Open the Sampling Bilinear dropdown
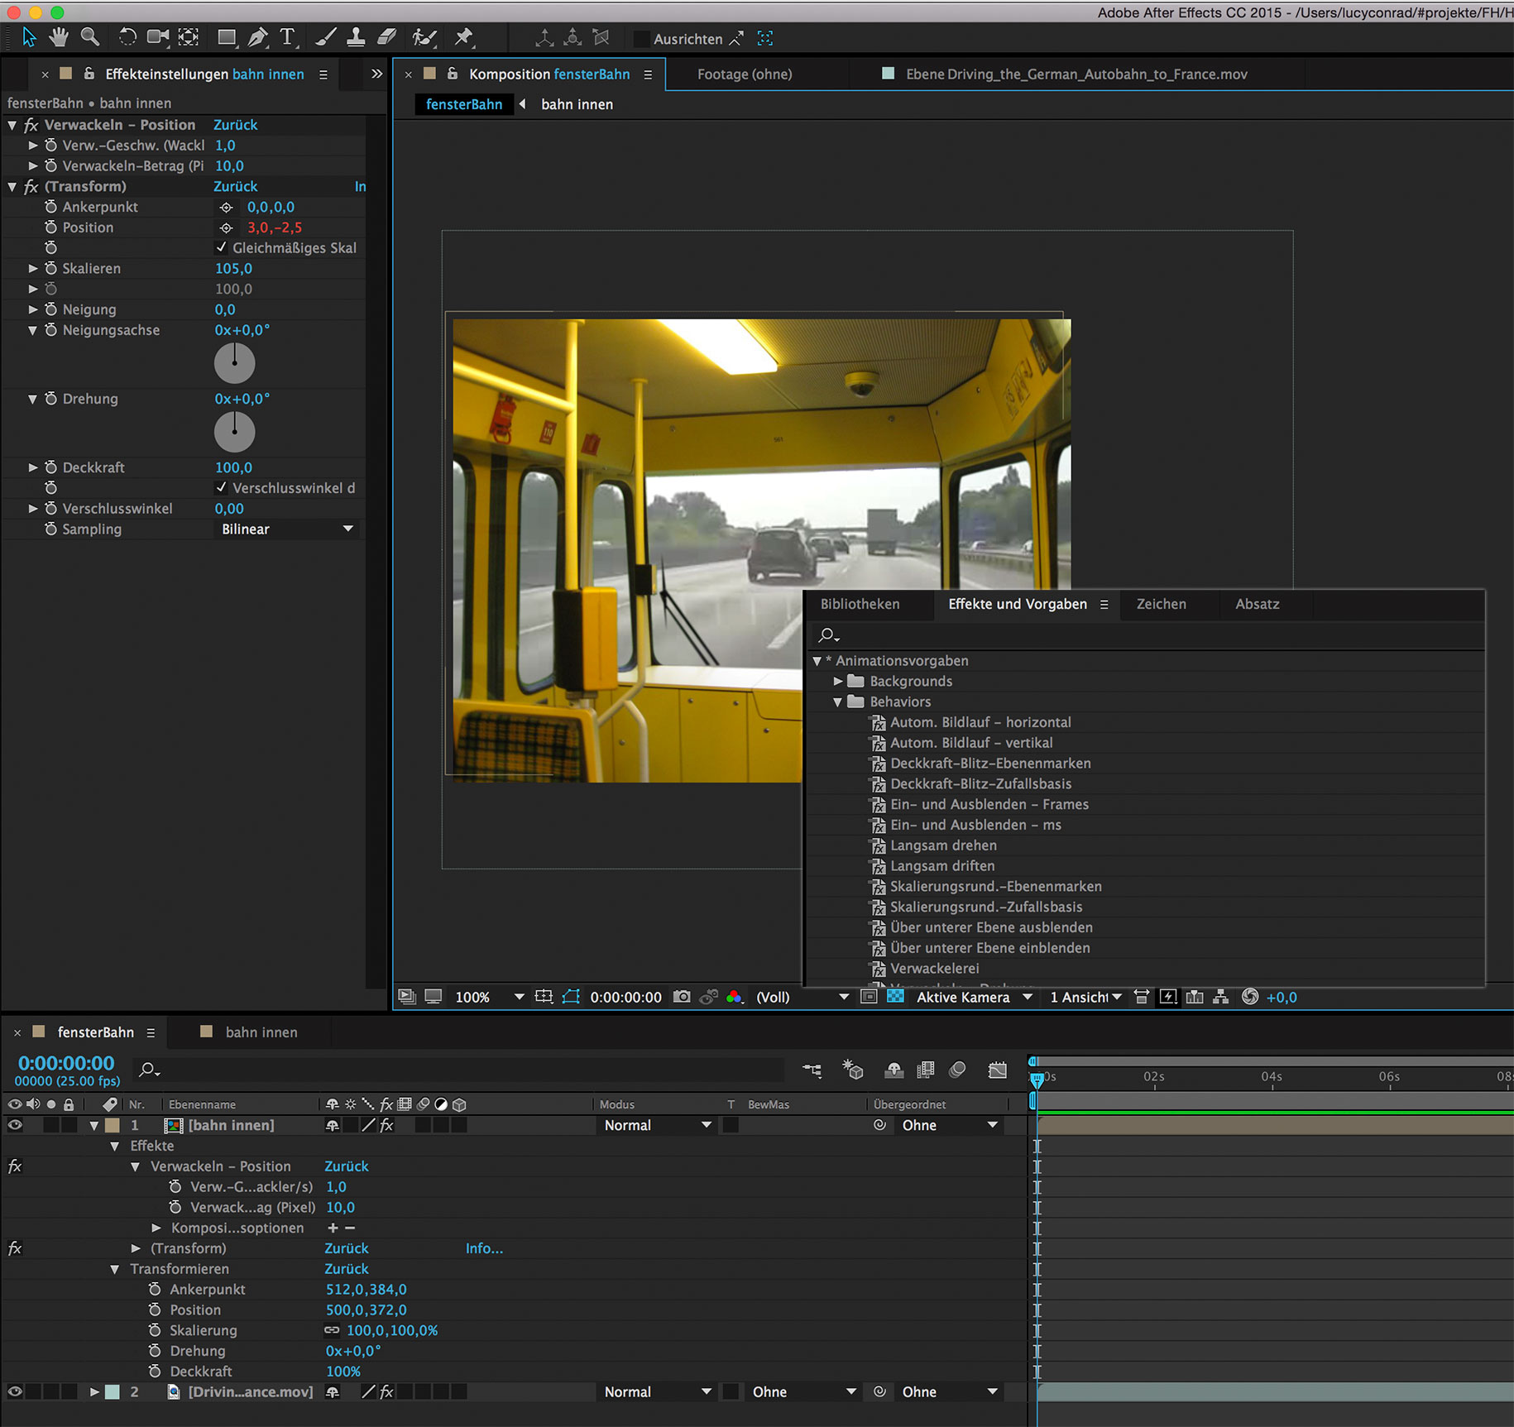Screen dimensions: 1514x1427 pyautogui.click(x=286, y=529)
